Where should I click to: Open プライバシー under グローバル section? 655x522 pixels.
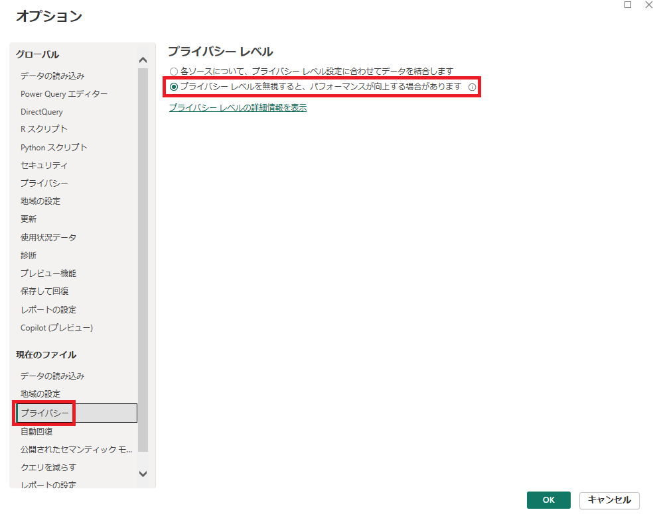pos(44,183)
